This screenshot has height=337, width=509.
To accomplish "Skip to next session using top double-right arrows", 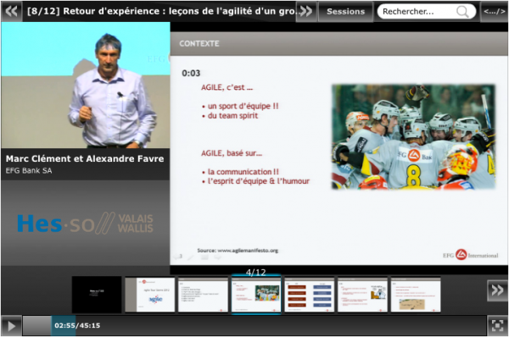I will [306, 12].
